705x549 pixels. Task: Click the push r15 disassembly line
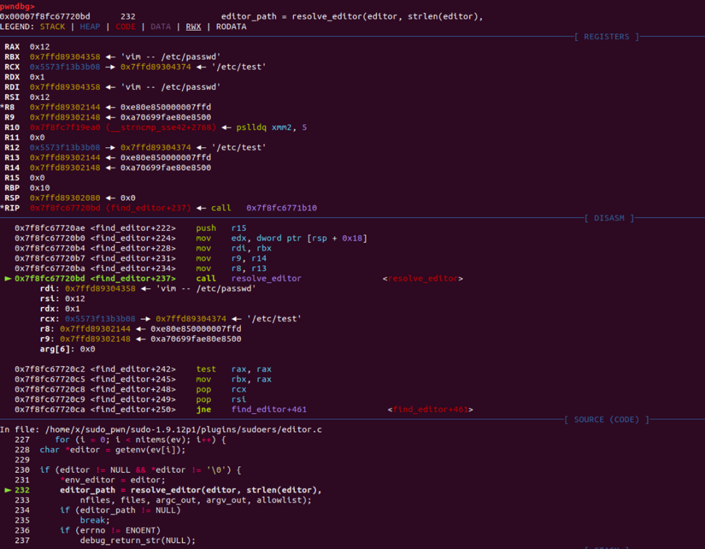131,228
